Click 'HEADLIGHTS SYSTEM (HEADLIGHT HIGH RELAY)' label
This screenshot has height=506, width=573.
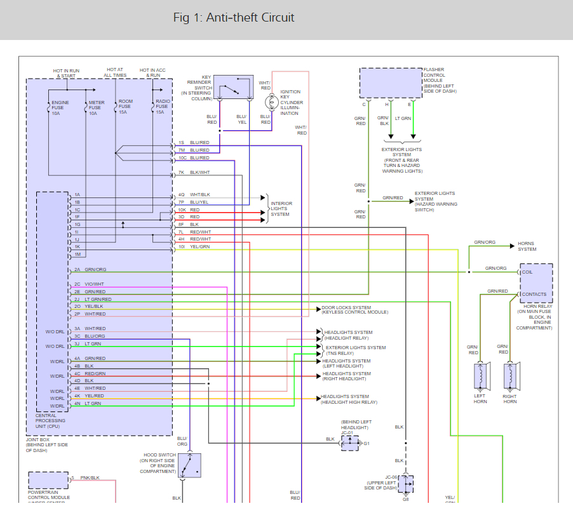(349, 399)
